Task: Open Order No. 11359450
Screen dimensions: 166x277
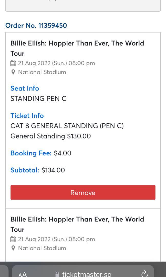Action: click(36, 25)
